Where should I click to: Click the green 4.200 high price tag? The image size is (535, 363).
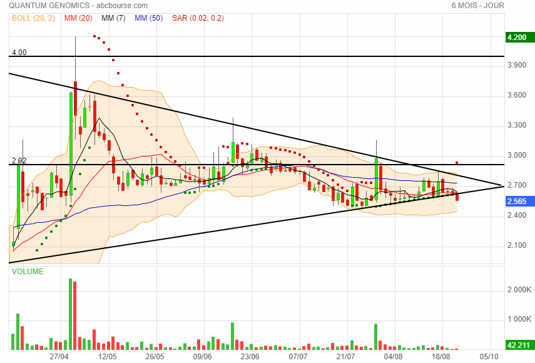[519, 38]
